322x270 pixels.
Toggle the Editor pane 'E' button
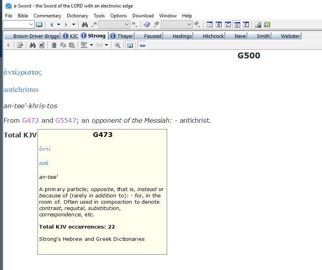(246, 24)
